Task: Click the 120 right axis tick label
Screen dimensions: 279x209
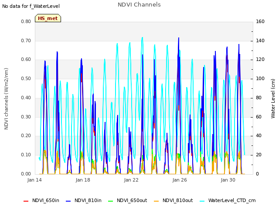Action: [260, 60]
